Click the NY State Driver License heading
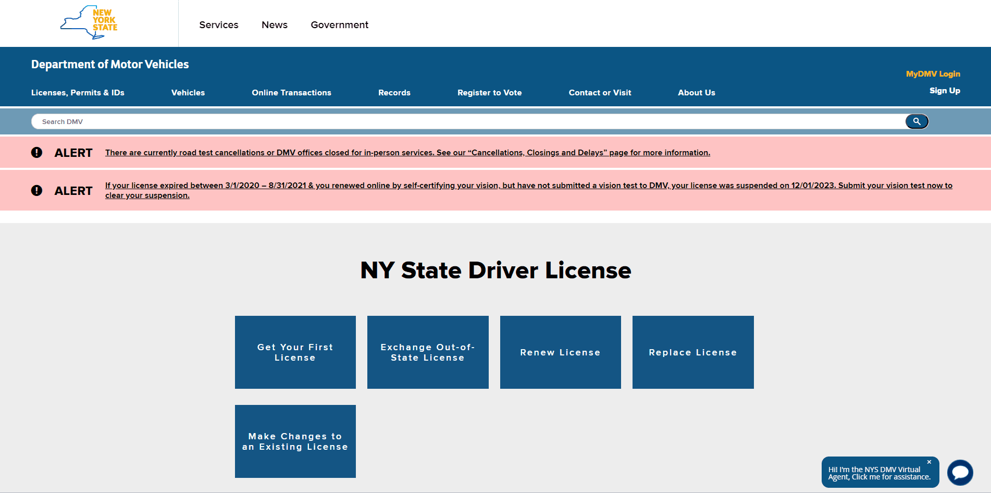The width and height of the screenshot is (991, 493). coord(495,270)
